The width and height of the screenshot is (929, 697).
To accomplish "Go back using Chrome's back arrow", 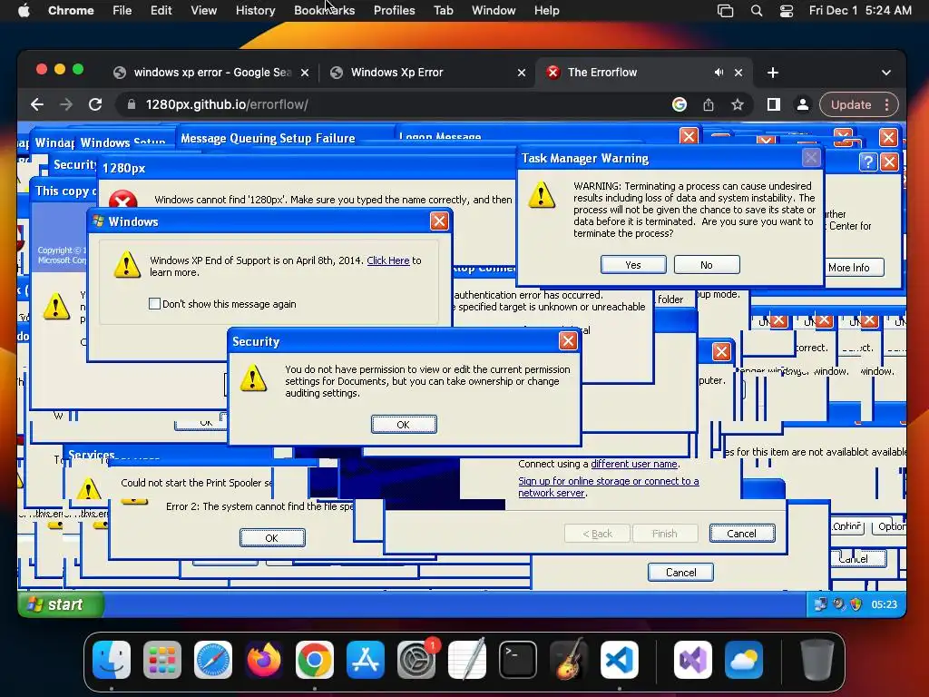I will point(36,105).
